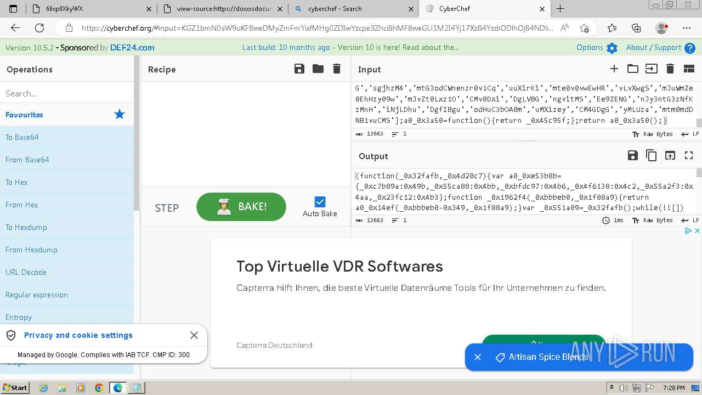Select the To Hex operation

pyautogui.click(x=67, y=182)
